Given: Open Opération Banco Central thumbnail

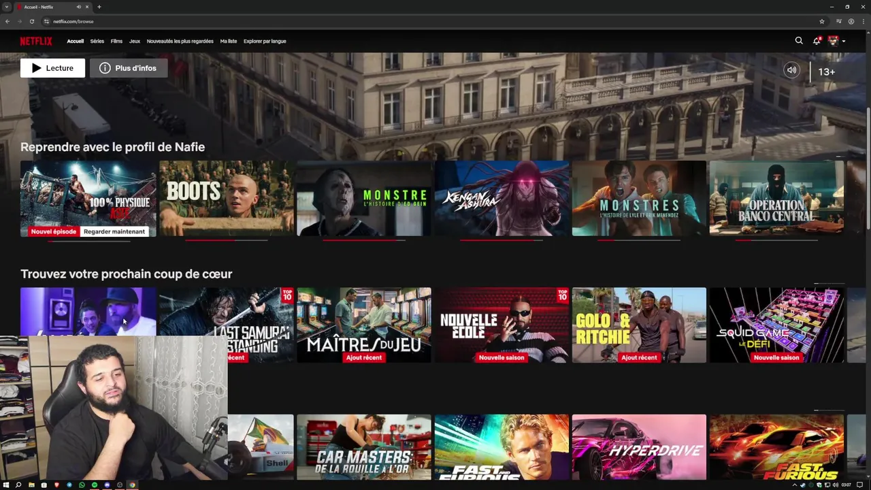Looking at the screenshot, I should click(x=776, y=198).
